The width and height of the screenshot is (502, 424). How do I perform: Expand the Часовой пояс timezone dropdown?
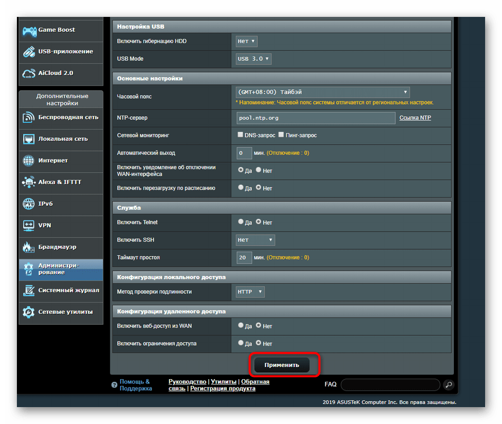322,92
